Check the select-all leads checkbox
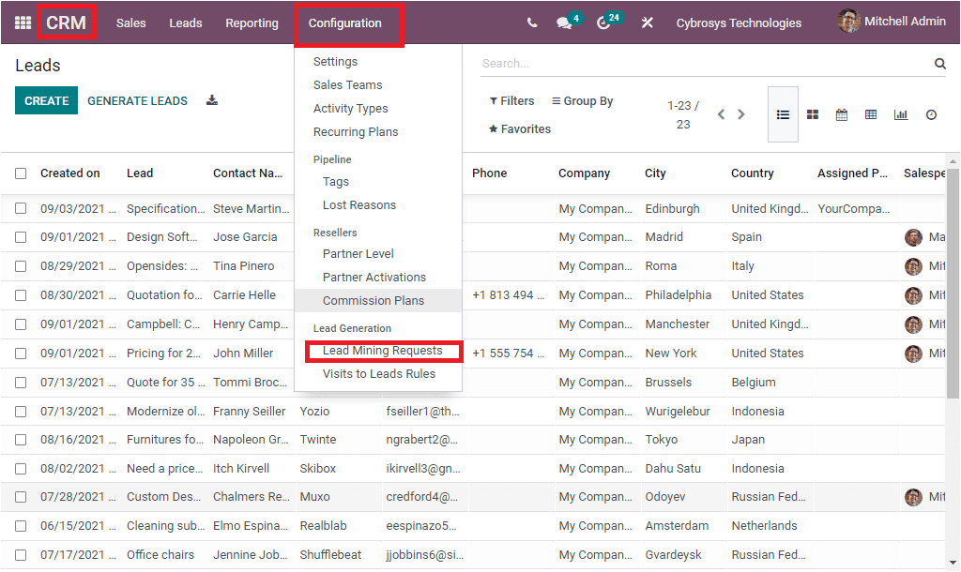This screenshot has width=961, height=572. tap(21, 173)
